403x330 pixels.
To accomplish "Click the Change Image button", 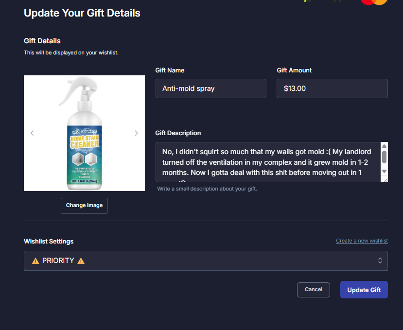I will (84, 206).
